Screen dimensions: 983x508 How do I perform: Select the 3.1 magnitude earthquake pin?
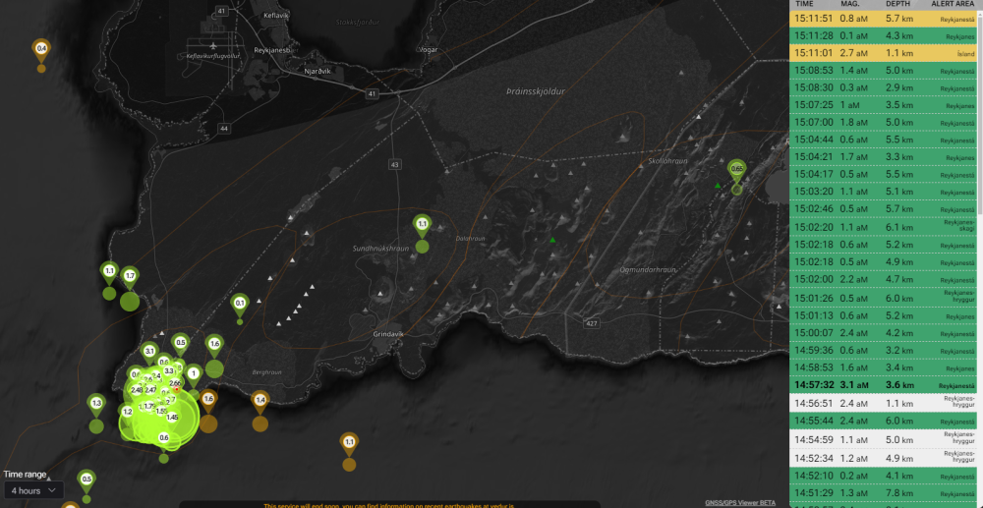(x=149, y=351)
